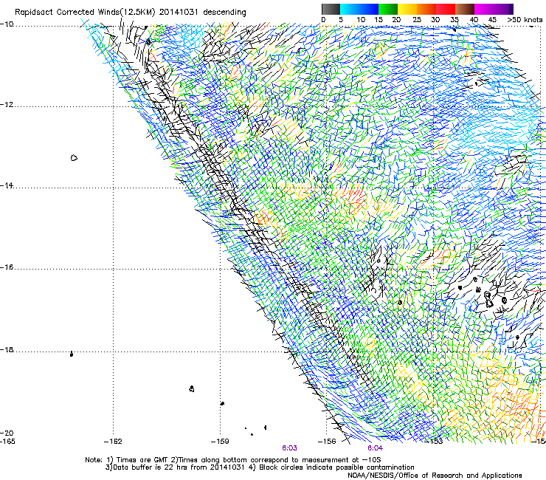The image size is (546, 480).
Task: Select the dark purple 45-50 knots legend swatch
Action: tap(503, 9)
